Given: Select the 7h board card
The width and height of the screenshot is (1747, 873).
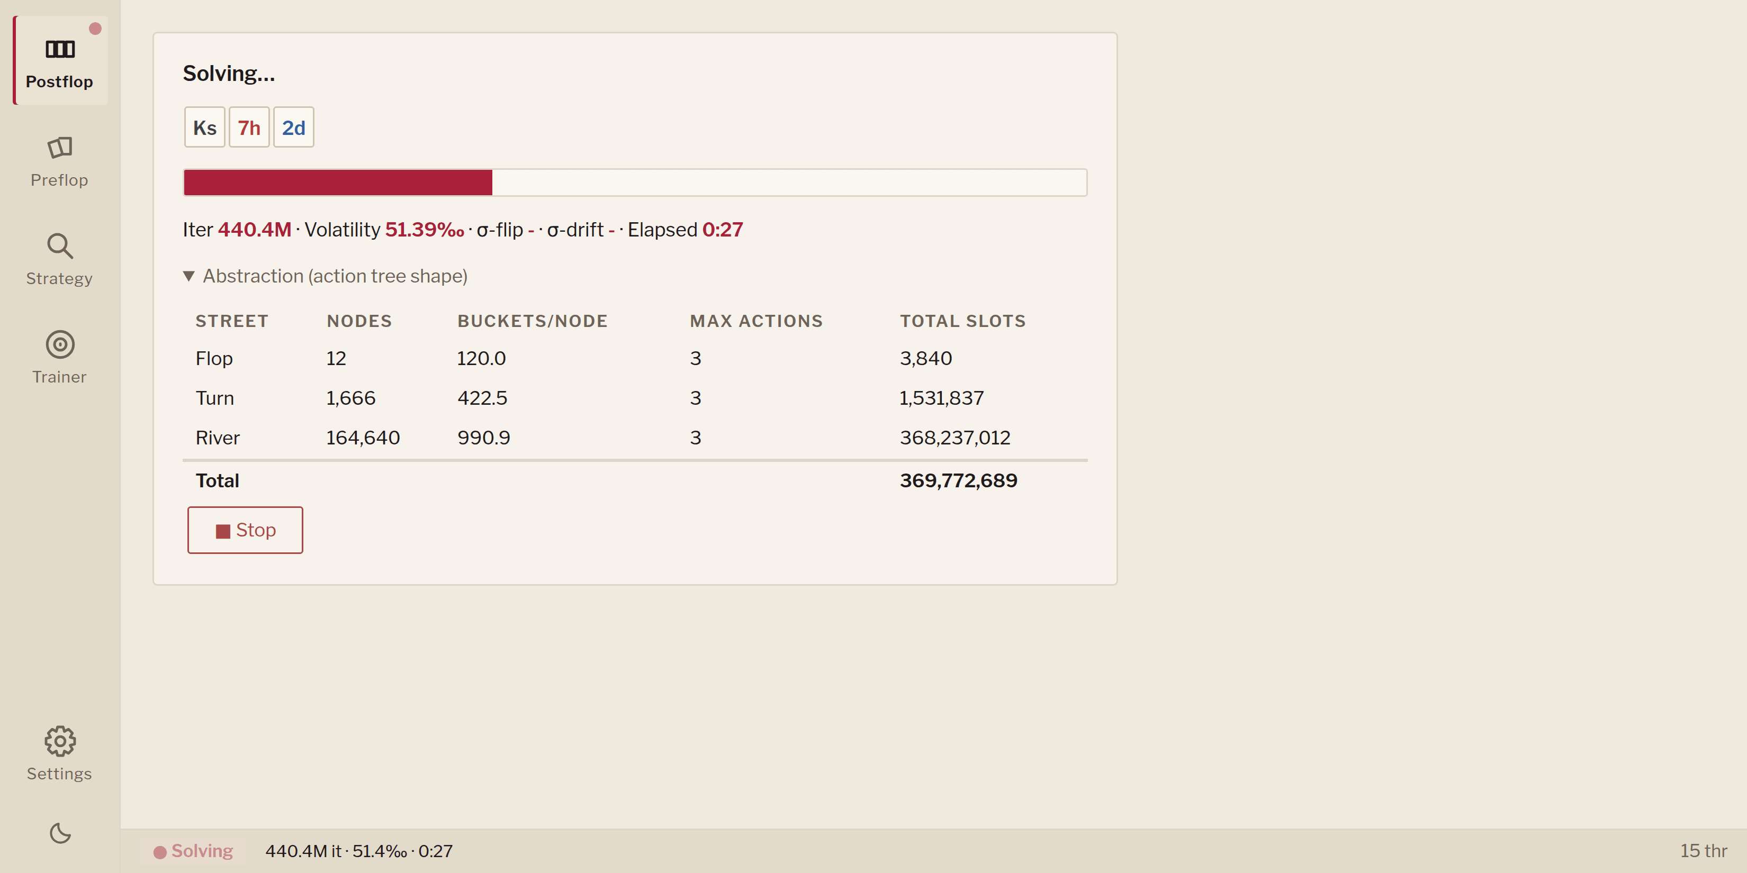Looking at the screenshot, I should (249, 128).
